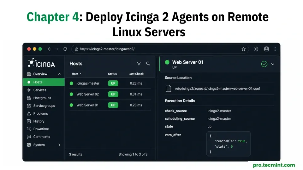
Task: Reload the Icinga web page
Action: [x=65, y=49]
